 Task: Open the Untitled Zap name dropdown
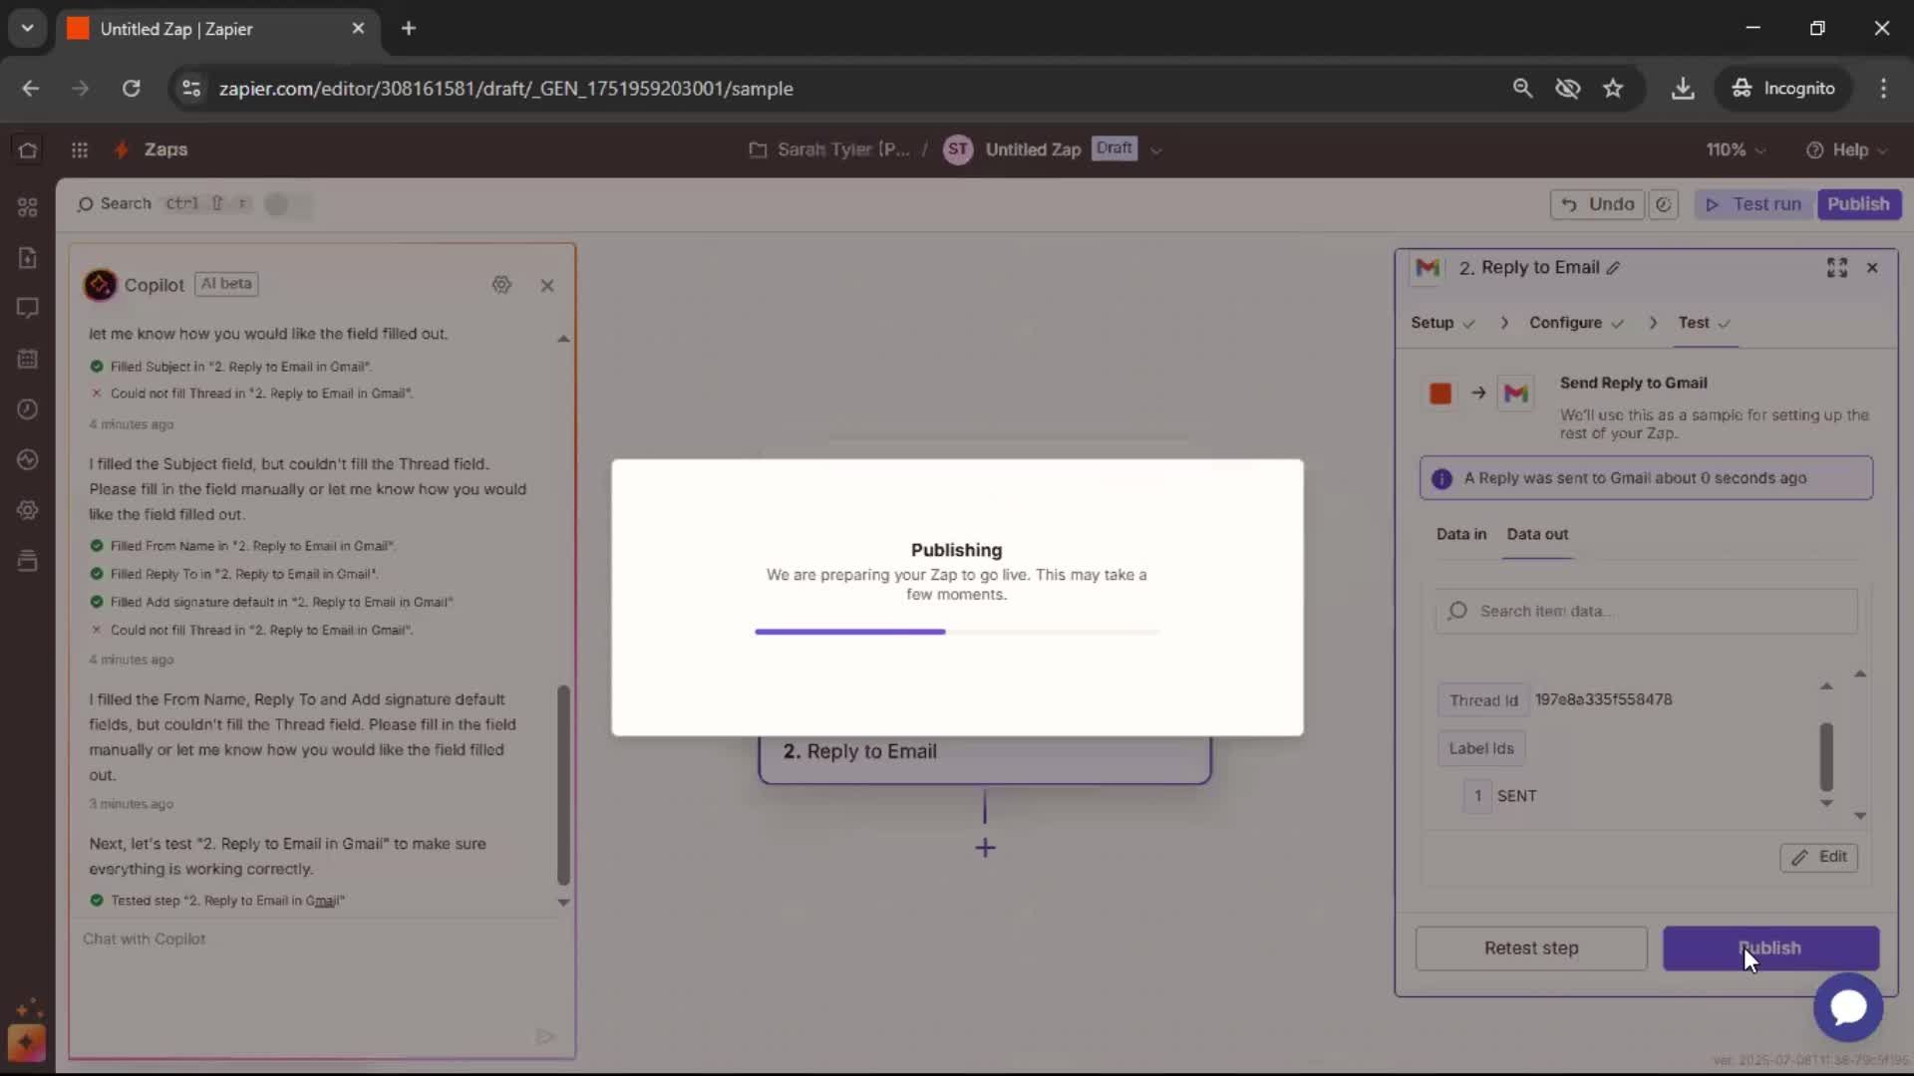pos(1156,150)
